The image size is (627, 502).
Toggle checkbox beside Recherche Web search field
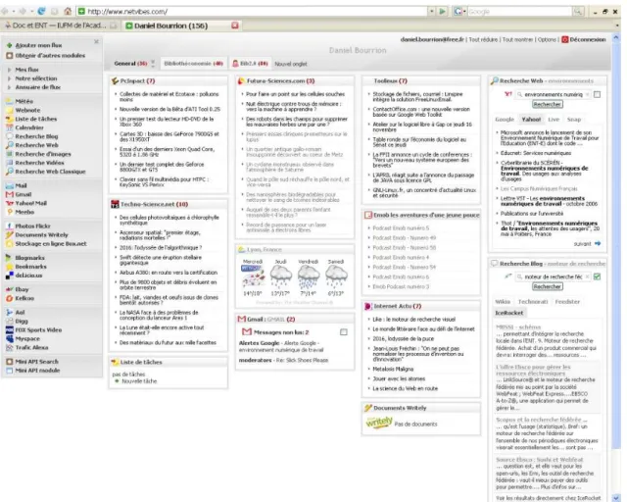[x=597, y=94]
